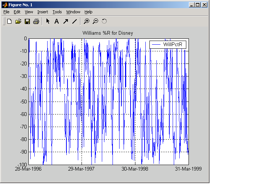Viewport: 273px width, 185px height.
Task: Enable the Rotate 3D tool
Action: 104,21
